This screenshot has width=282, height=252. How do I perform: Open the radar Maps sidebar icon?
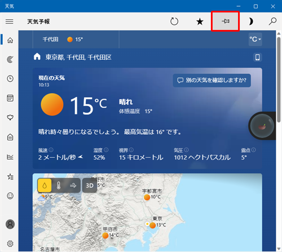coord(10,60)
